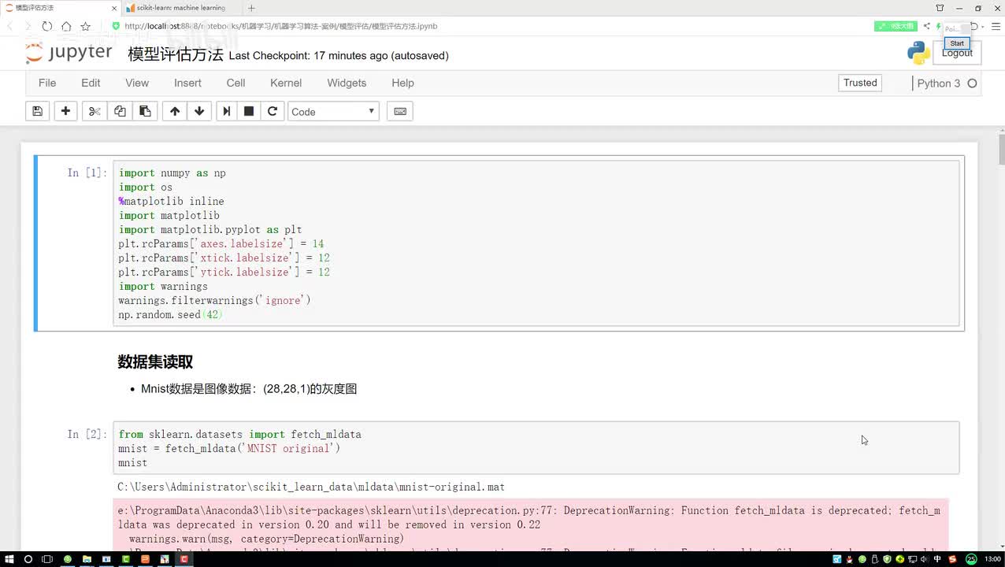Click the Logout button
The height and width of the screenshot is (567, 1005).
(x=957, y=53)
